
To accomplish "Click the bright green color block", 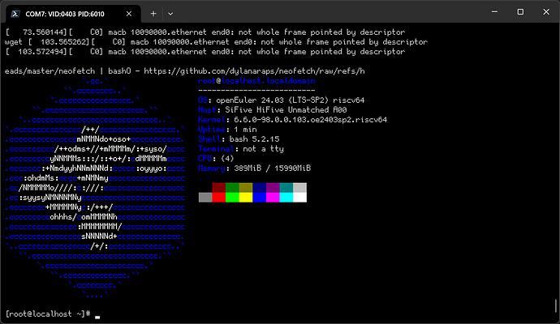I will point(232,197).
